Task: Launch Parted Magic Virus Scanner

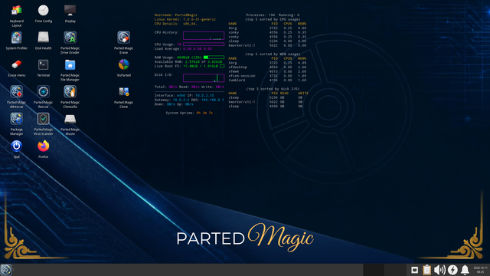Action: pos(44,119)
